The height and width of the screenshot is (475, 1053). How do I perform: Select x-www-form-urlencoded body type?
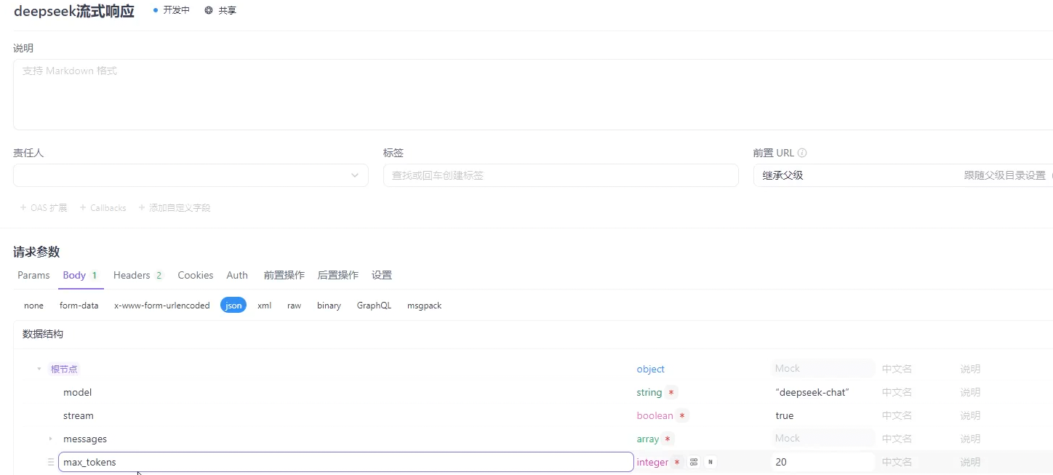(x=161, y=306)
